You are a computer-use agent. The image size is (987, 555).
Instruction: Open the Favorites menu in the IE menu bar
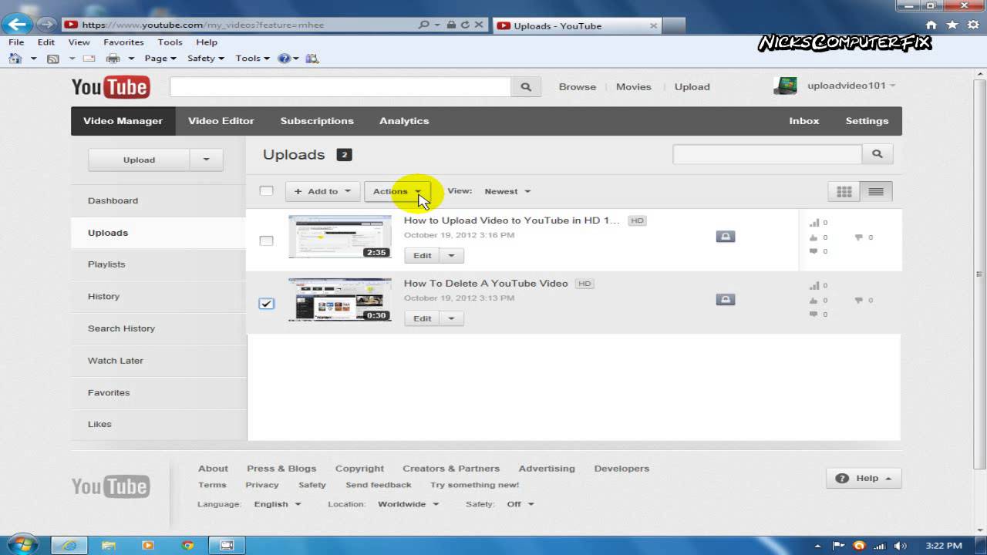pyautogui.click(x=123, y=42)
